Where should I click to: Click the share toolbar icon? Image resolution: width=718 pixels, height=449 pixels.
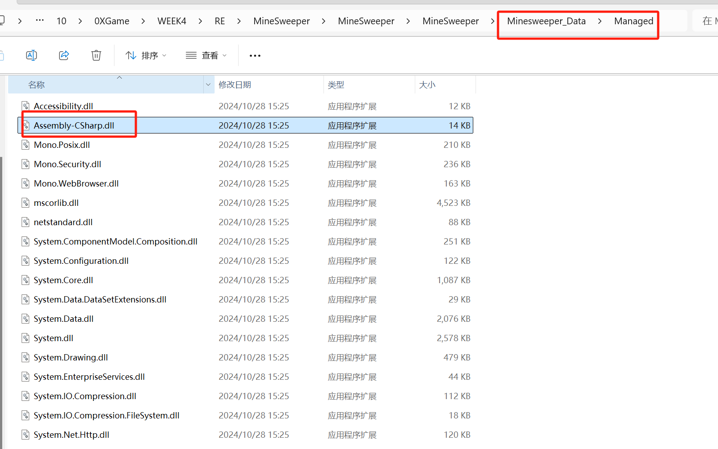pyautogui.click(x=64, y=55)
